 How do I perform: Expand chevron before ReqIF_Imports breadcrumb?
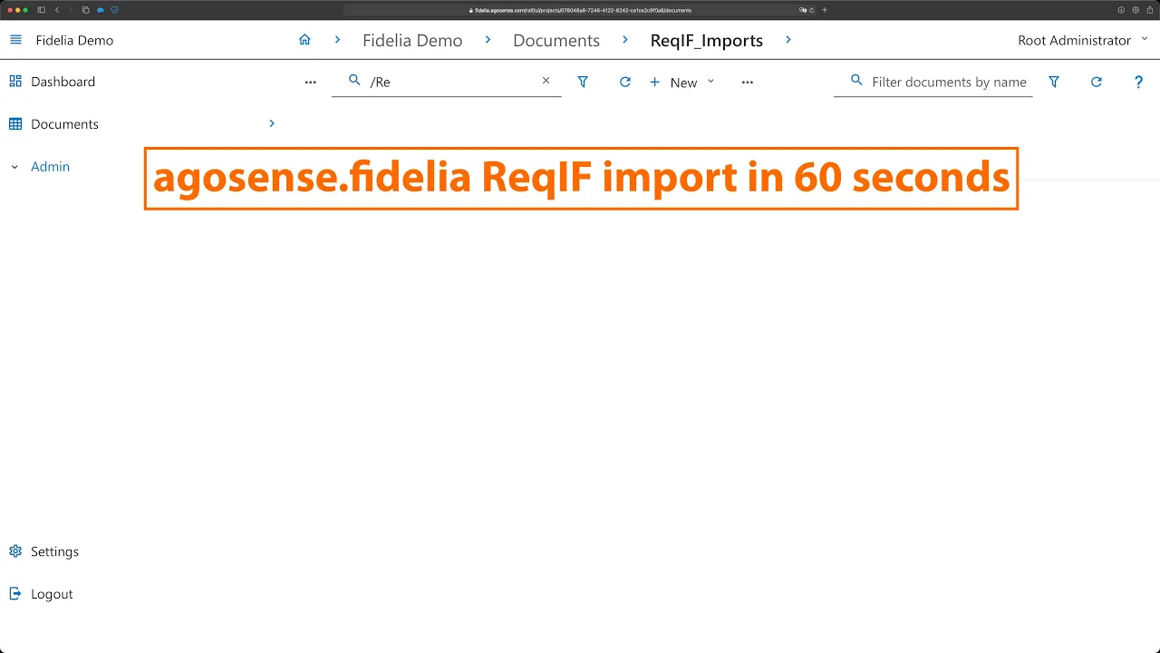[625, 40]
